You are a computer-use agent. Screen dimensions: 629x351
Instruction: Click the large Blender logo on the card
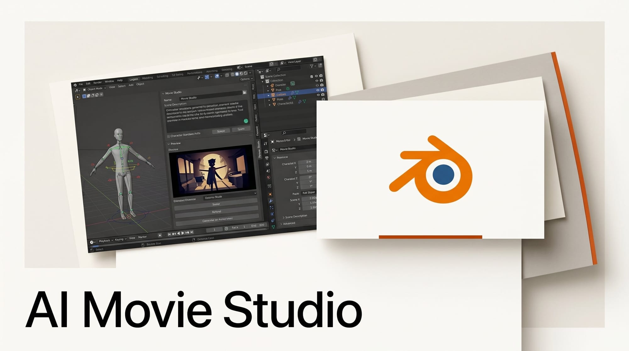coord(431,169)
